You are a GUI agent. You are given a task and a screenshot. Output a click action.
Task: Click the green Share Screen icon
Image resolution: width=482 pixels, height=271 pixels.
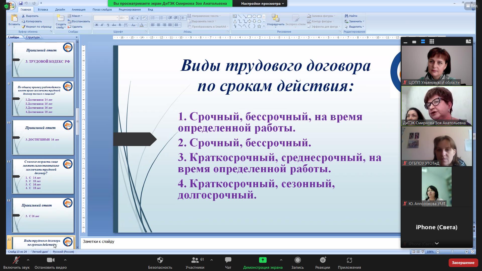coord(263,260)
